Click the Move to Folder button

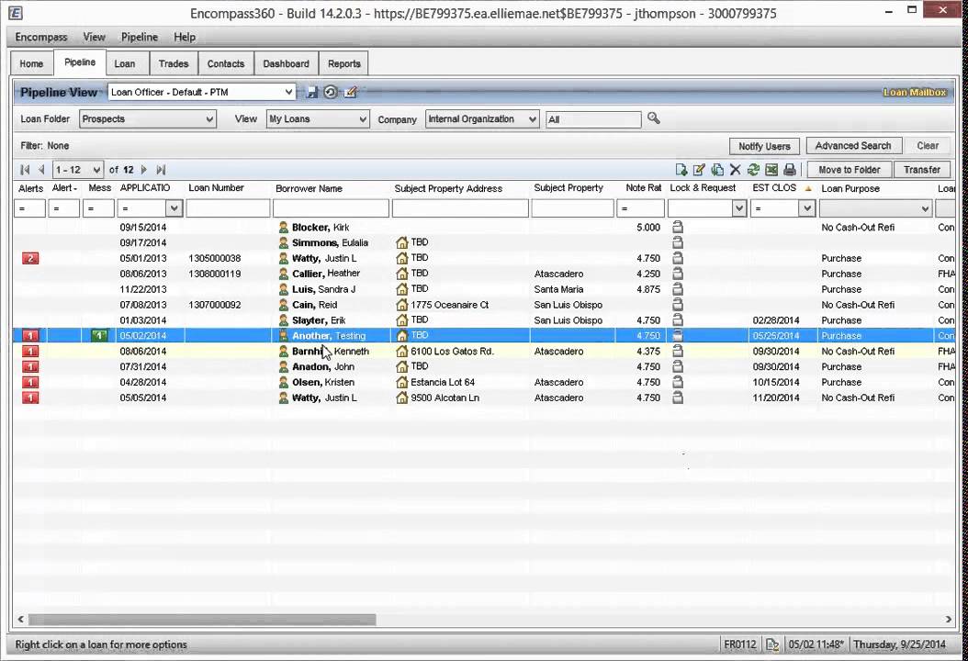(x=849, y=170)
